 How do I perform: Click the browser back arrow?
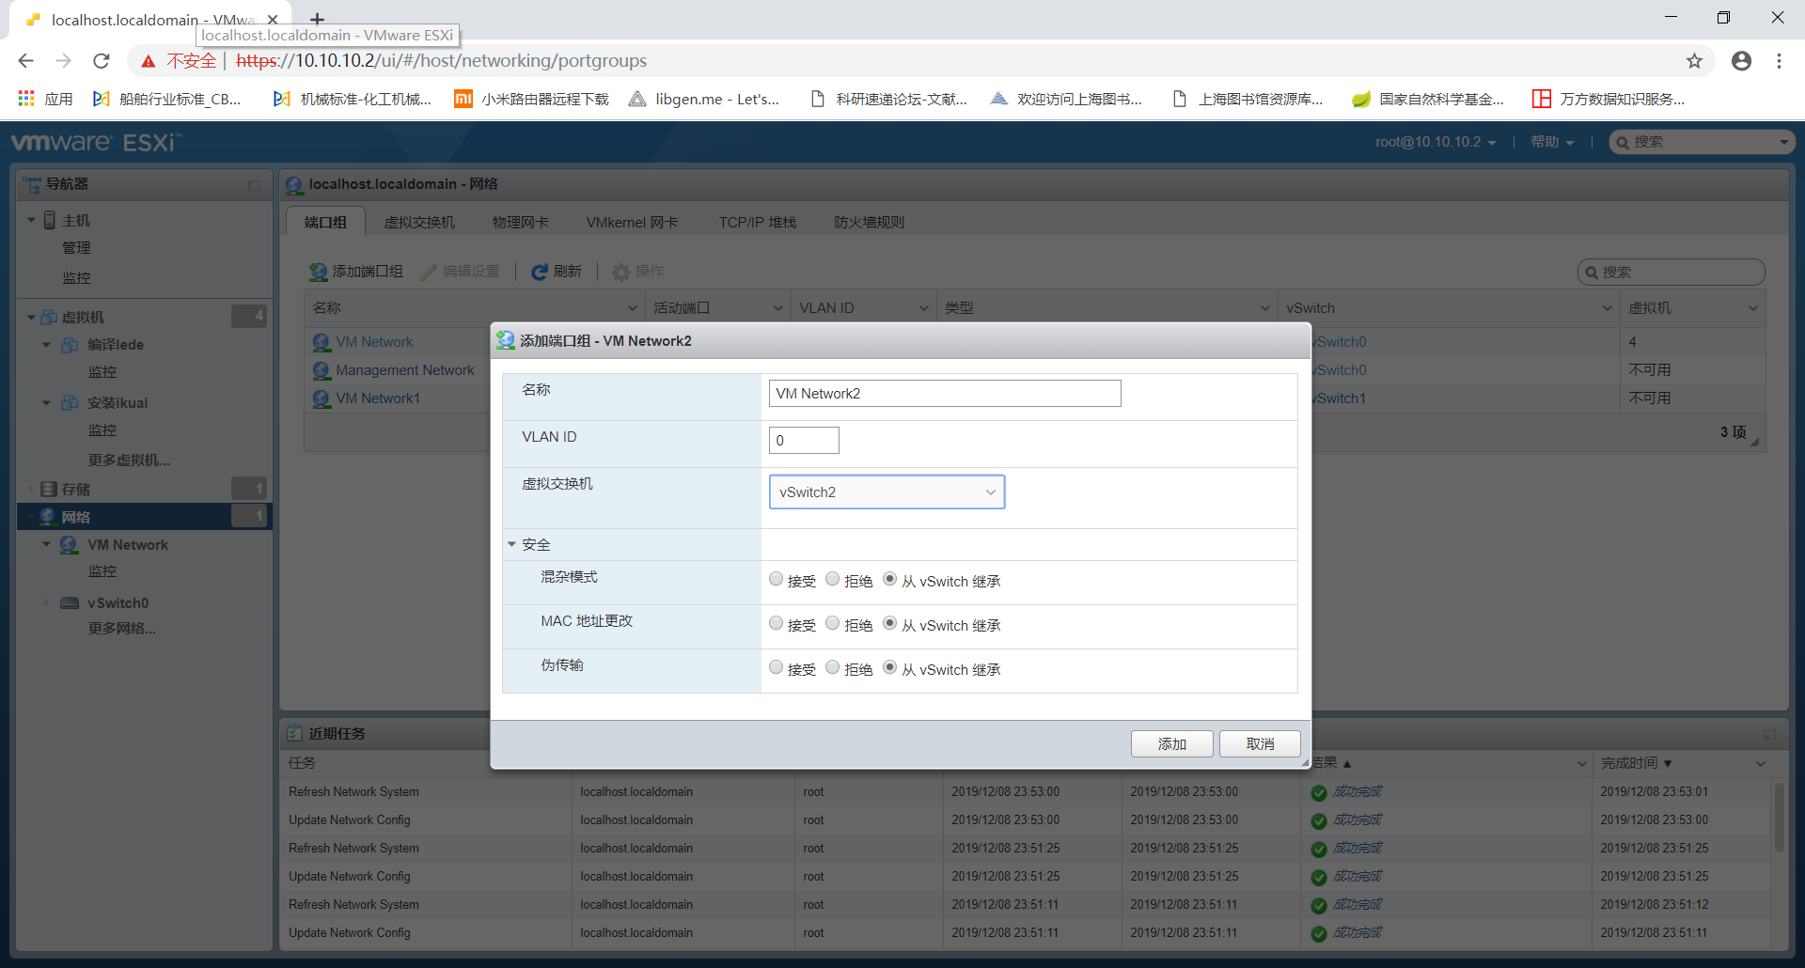click(25, 61)
